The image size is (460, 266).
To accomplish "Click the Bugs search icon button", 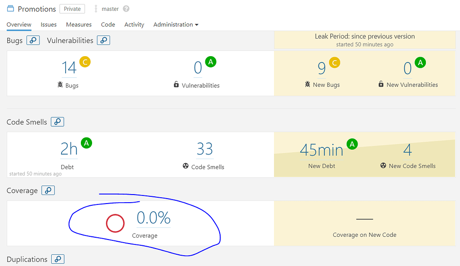I will pos(33,40).
